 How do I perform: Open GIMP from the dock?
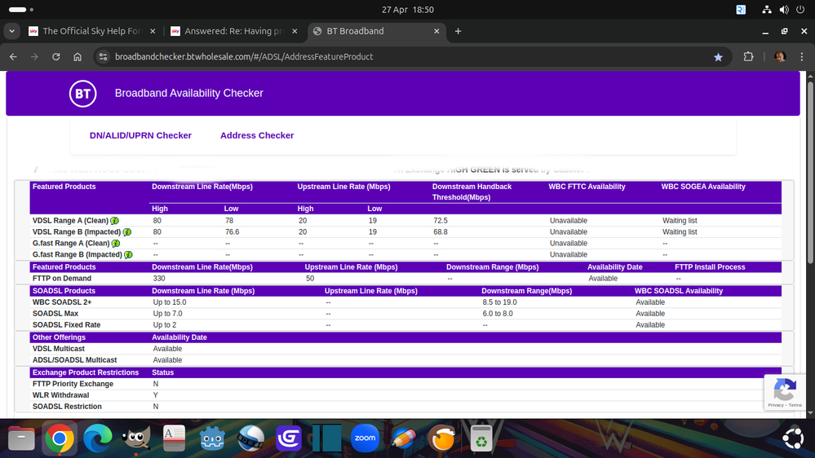136,438
